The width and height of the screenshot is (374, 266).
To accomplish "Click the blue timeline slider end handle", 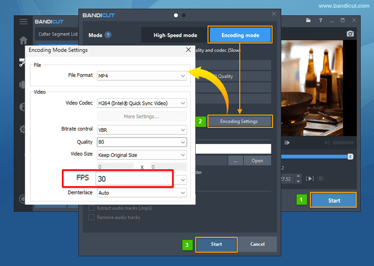I will tap(350, 156).
